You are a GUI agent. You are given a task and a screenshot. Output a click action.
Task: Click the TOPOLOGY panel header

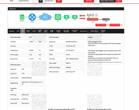click(x=66, y=9)
